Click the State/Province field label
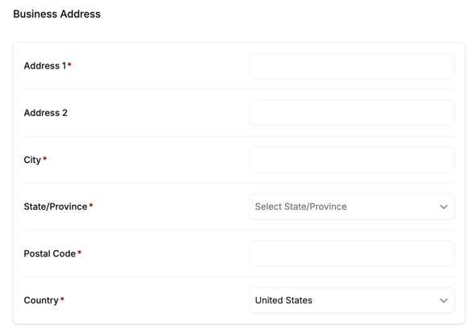The height and width of the screenshot is (334, 476). (56, 207)
